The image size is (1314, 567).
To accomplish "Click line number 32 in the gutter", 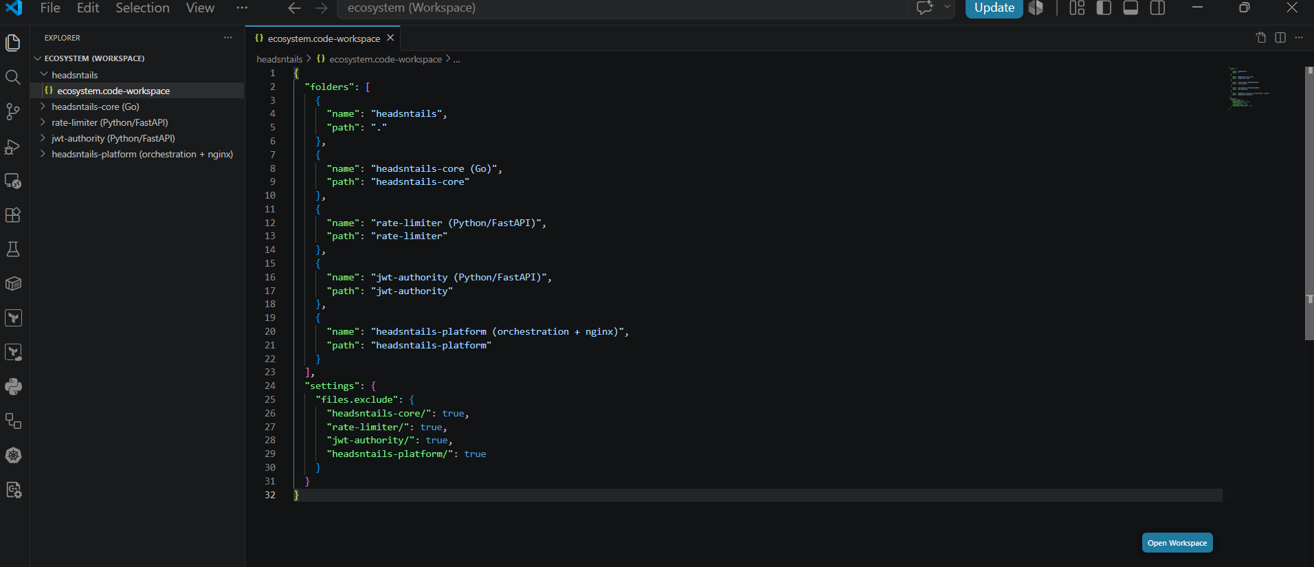I will 270,495.
